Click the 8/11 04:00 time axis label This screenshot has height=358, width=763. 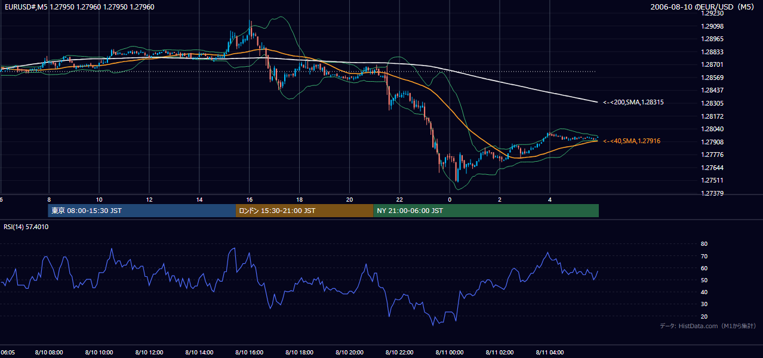(550, 352)
